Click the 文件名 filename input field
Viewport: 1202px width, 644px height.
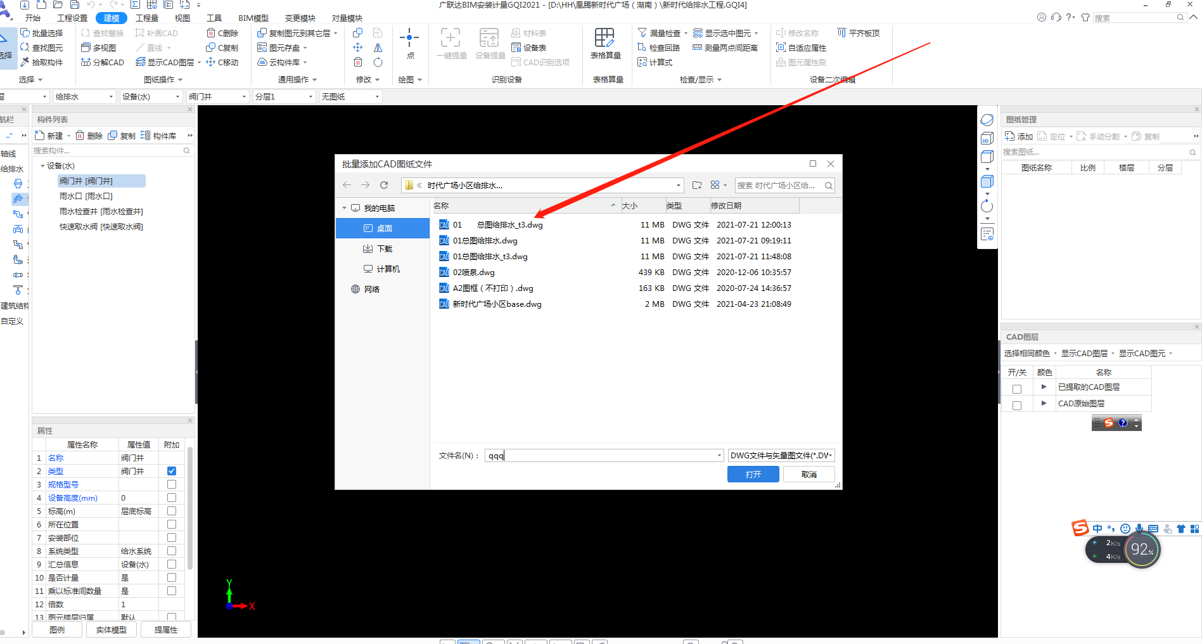(604, 455)
